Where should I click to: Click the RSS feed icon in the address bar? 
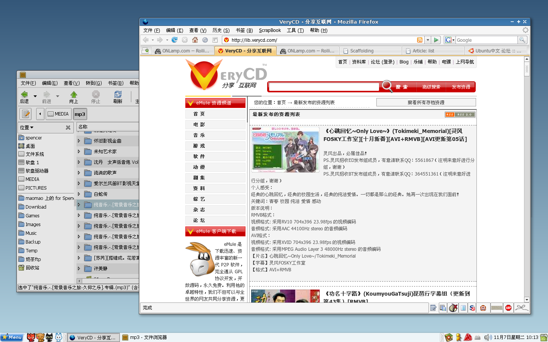420,40
